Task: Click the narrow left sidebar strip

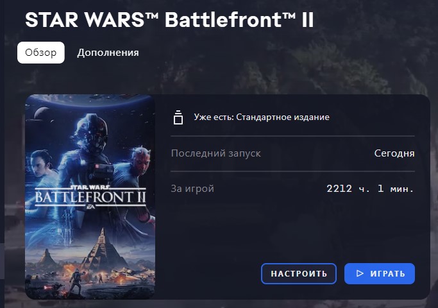Action: click(x=2, y=154)
